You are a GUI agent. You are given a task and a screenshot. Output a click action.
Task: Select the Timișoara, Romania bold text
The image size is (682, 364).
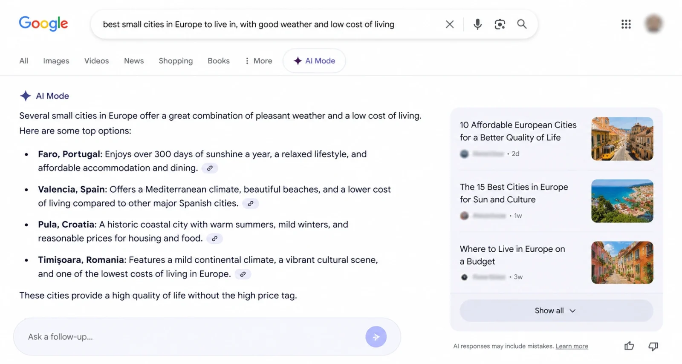tap(81, 260)
